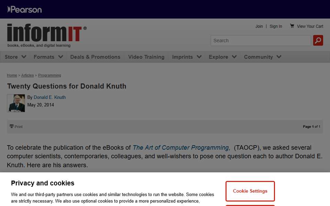Click the article title Twenty Questions for Donald Knuth
Viewport: 330px width, 206px height.
click(x=67, y=86)
